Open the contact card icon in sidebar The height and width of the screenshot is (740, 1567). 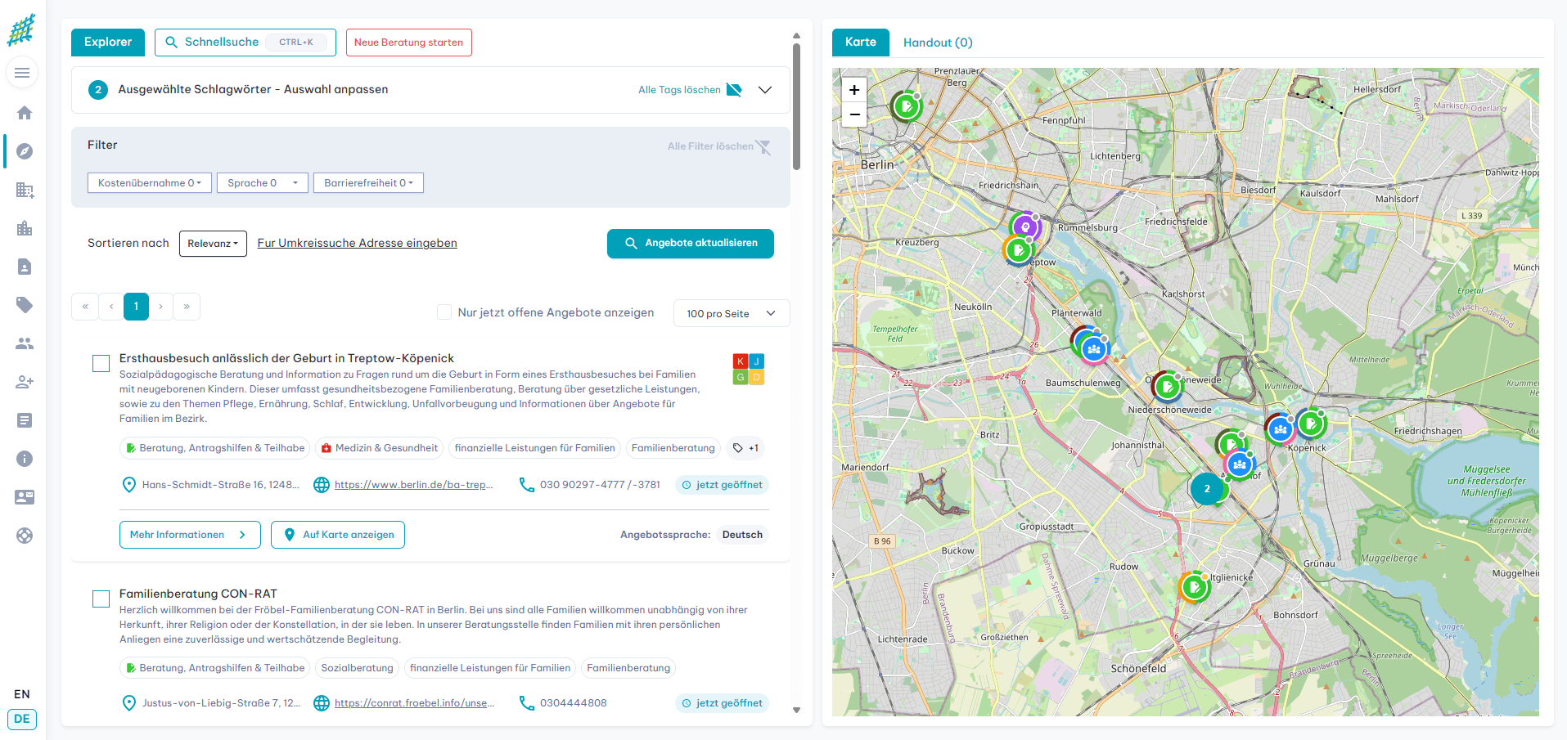(x=25, y=497)
